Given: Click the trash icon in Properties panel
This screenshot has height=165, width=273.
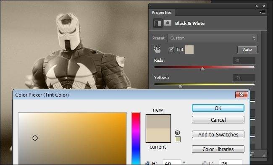Looking at the screenshot, I should tap(252, 154).
